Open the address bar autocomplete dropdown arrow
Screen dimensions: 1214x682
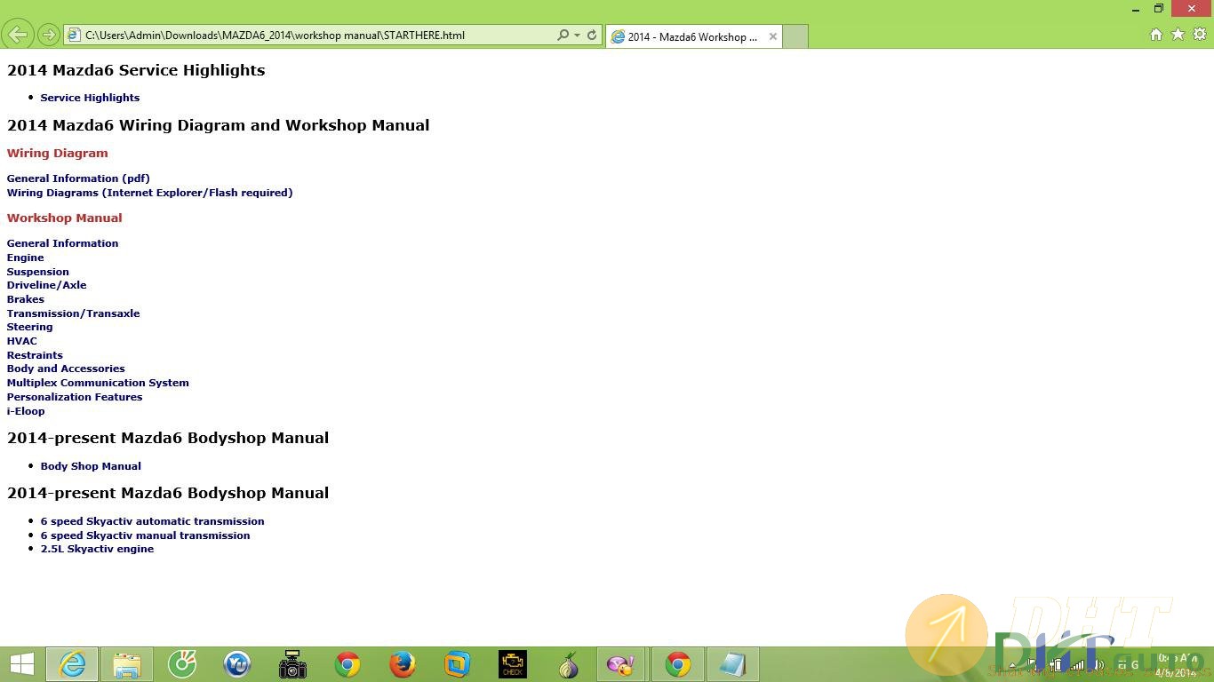577,36
